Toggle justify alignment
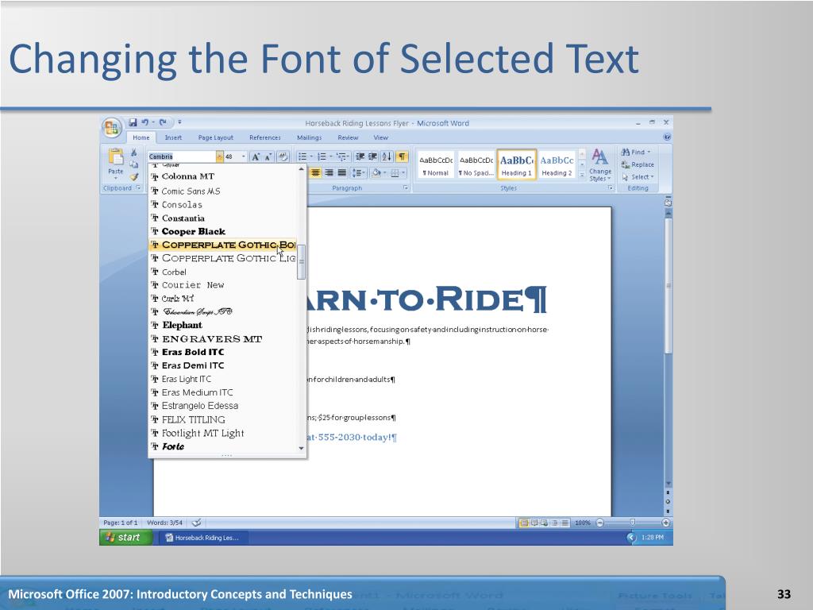 point(341,172)
